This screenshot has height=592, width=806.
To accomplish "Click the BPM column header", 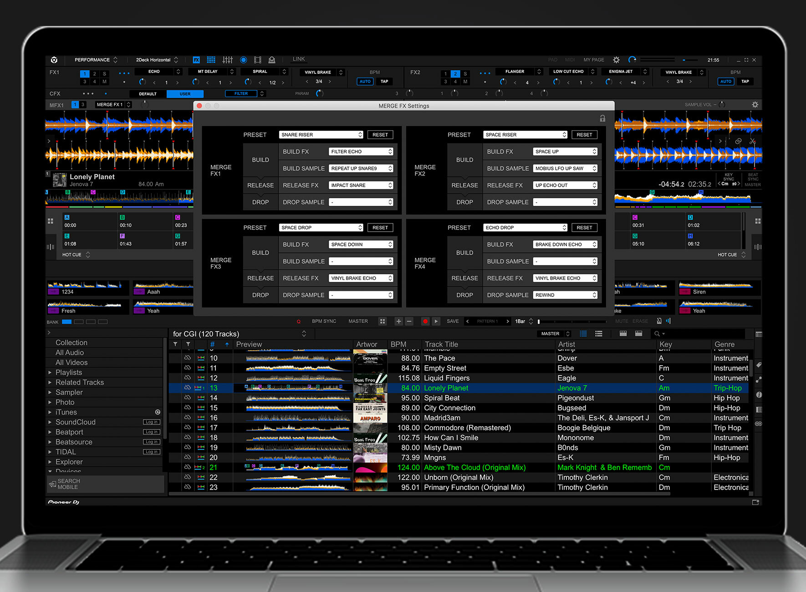I will point(398,344).
